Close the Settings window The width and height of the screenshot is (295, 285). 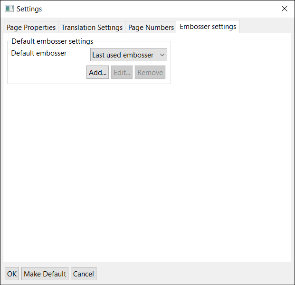click(x=284, y=9)
